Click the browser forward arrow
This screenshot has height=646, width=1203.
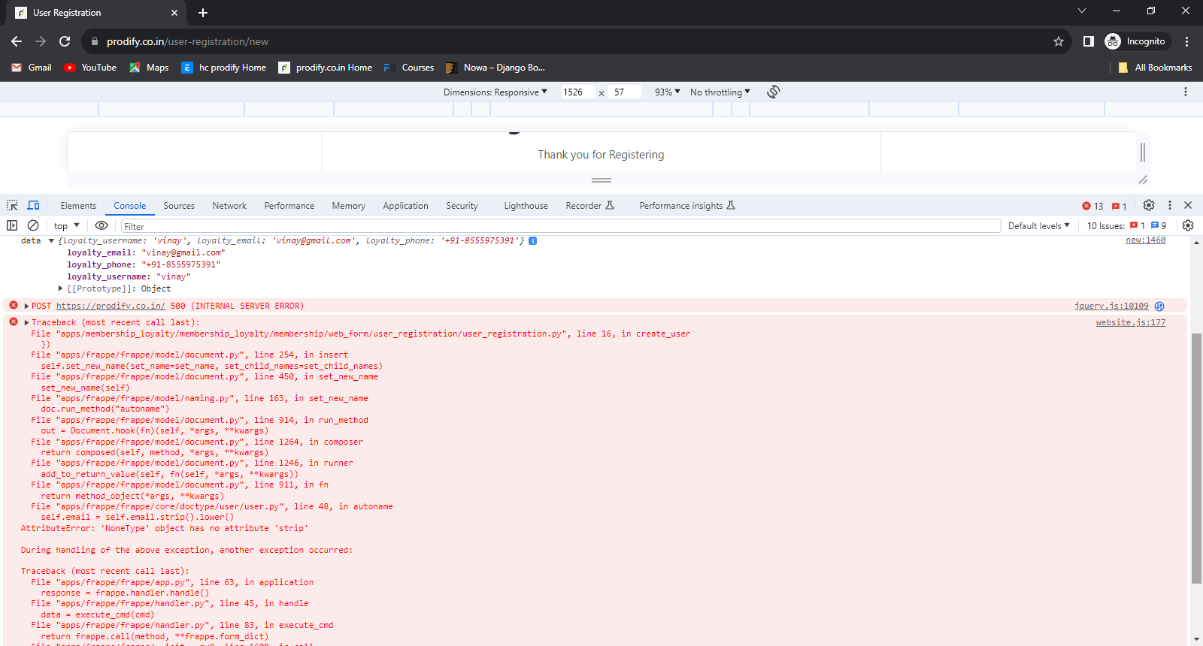41,41
